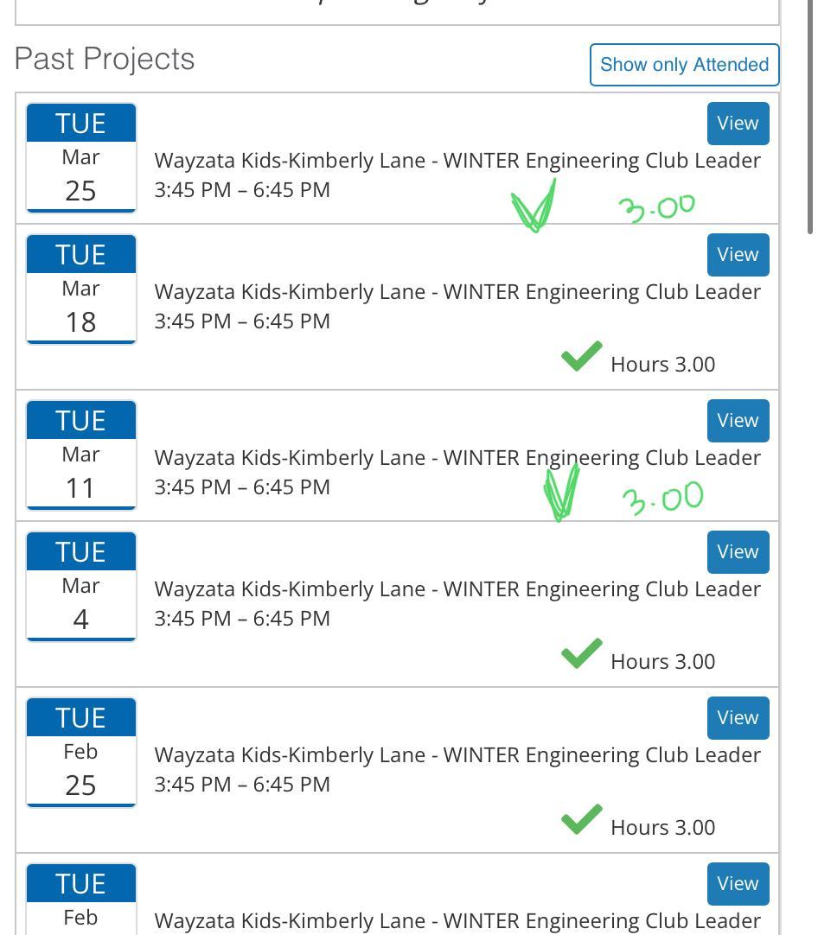Click the Tue Mar 11 calendar date icon
The image size is (818, 935).
(81, 455)
